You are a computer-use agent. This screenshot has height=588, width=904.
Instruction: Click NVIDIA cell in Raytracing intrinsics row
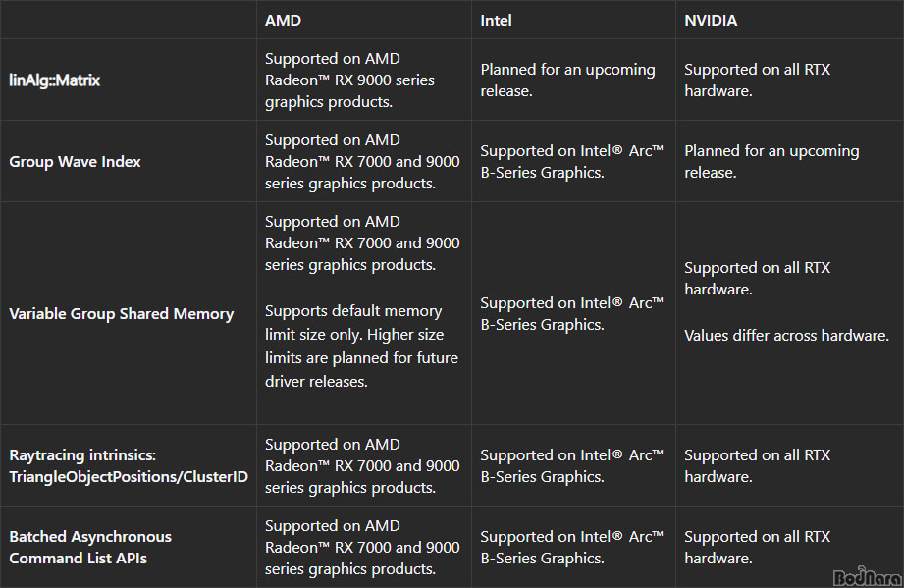(x=757, y=466)
